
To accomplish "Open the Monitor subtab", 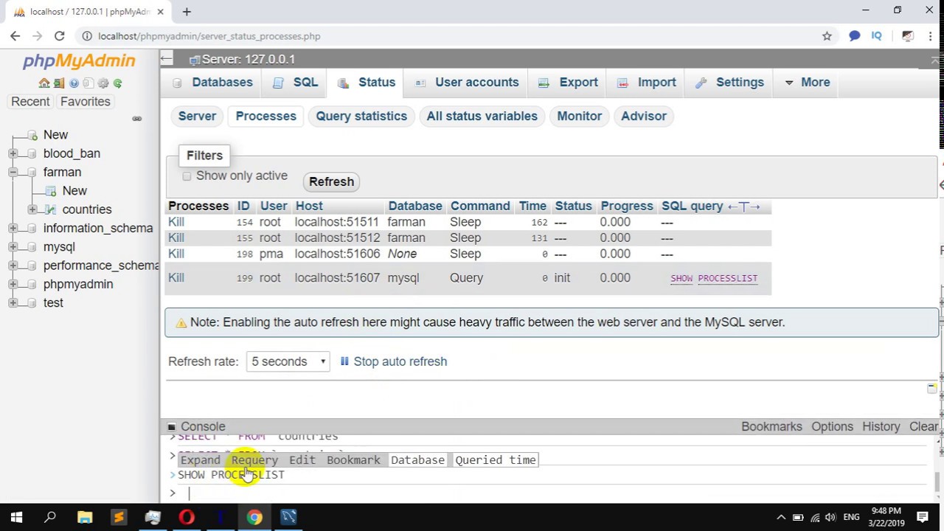I will [x=580, y=117].
